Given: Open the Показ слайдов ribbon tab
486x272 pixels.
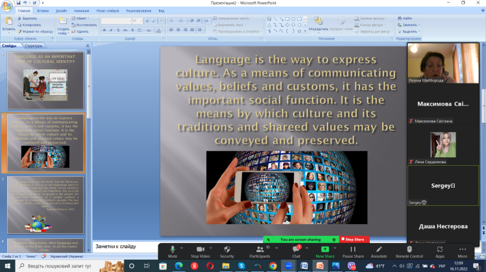Looking at the screenshot, I should click(x=108, y=10).
